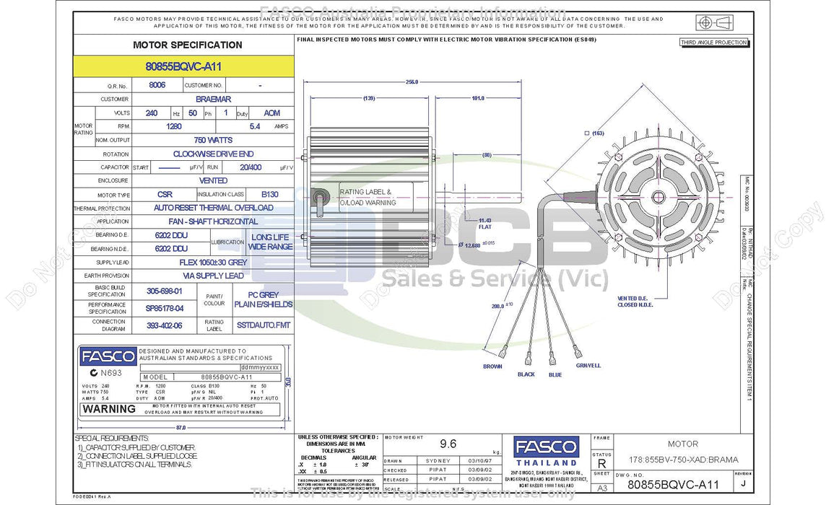Click the FASCO logo on rating label
The height and width of the screenshot is (505, 826).
coord(108,356)
